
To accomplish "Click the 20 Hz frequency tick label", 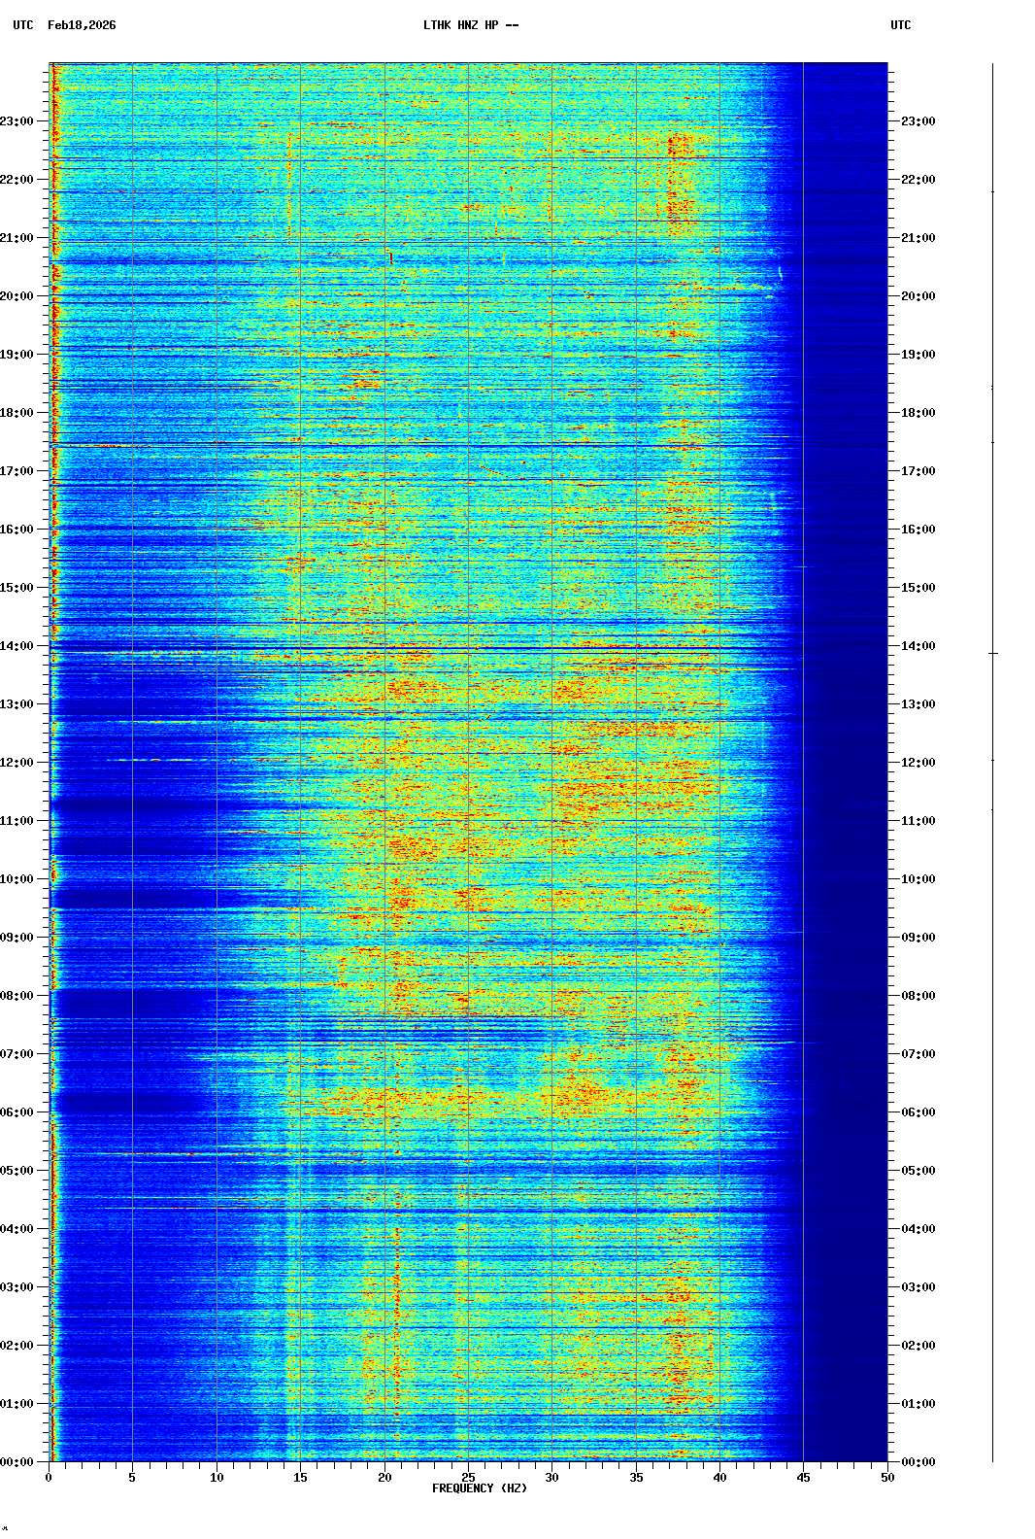I will (x=384, y=1478).
